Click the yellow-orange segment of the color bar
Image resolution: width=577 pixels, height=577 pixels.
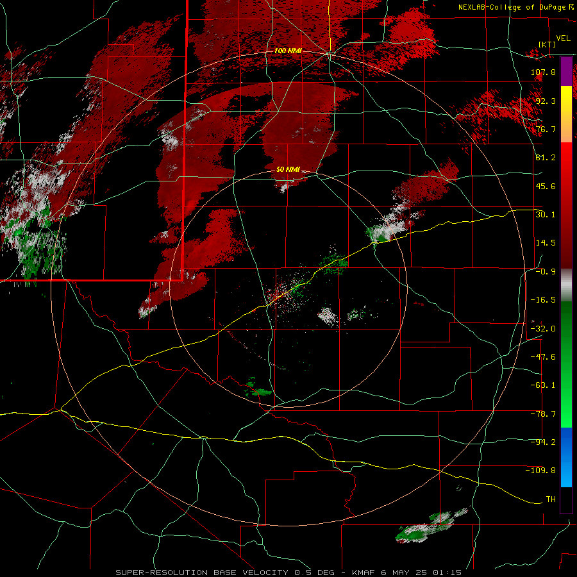pyautogui.click(x=566, y=114)
